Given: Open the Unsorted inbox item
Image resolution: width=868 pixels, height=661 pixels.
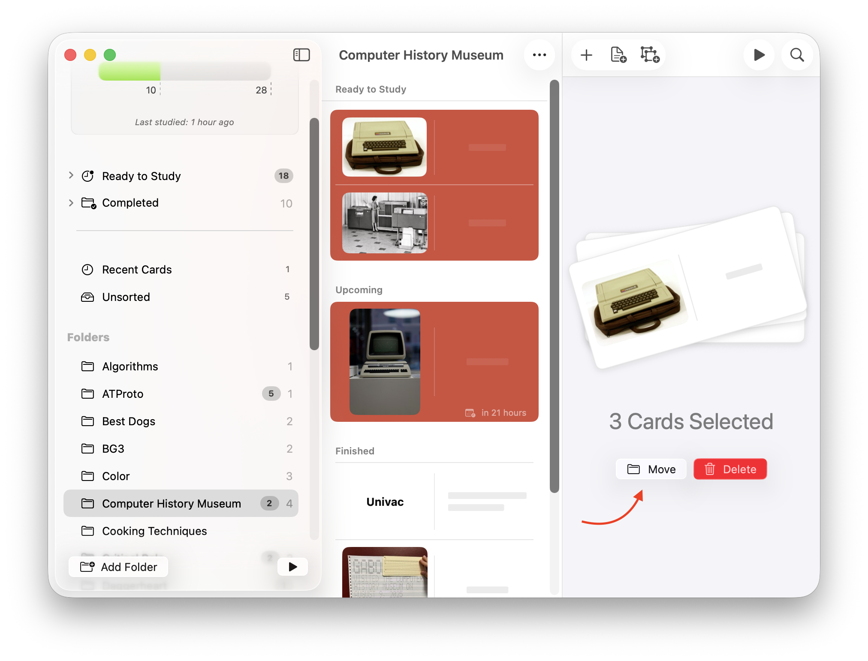Looking at the screenshot, I should point(126,297).
